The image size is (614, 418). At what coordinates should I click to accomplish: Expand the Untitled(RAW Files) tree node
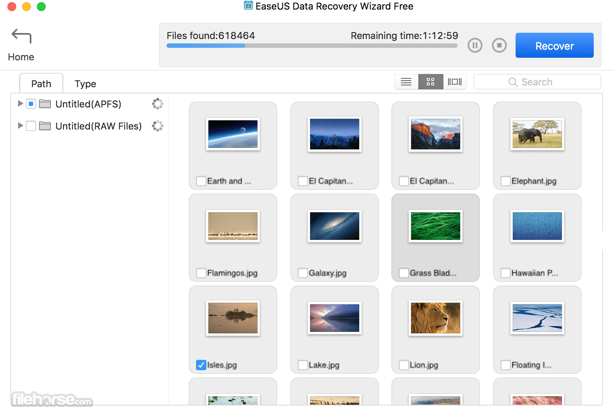21,126
